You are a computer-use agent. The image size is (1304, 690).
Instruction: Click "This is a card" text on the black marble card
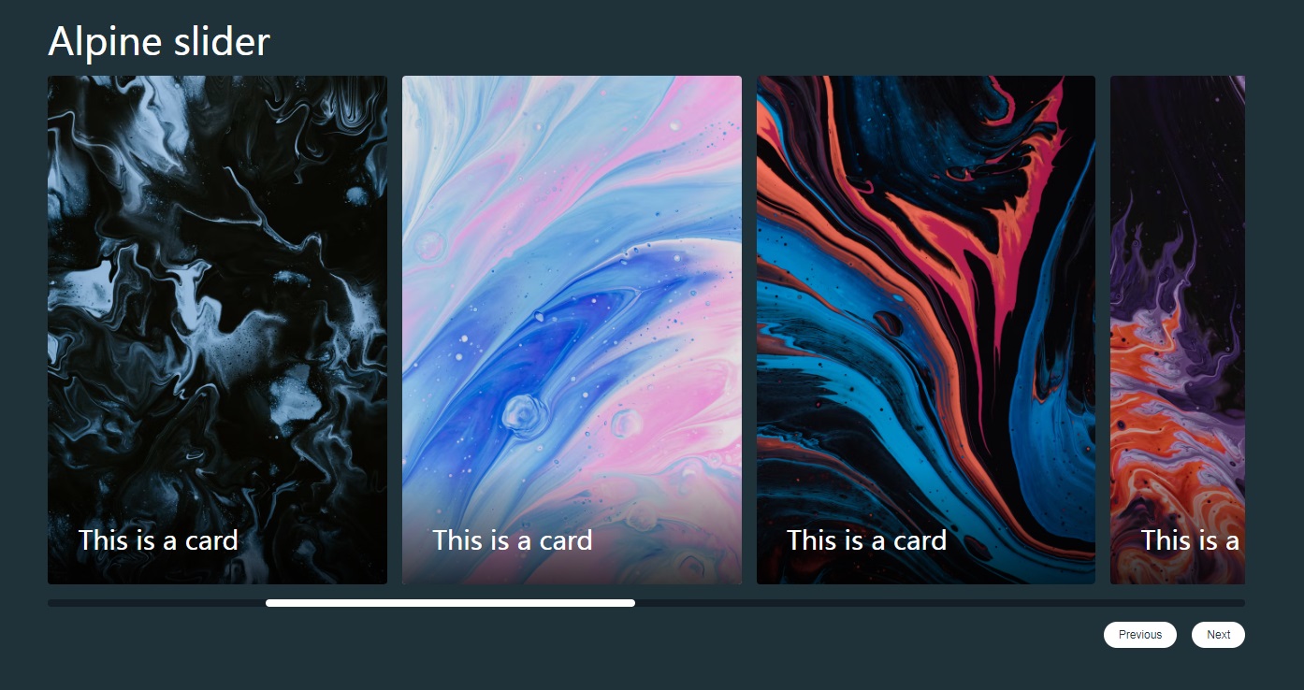point(158,539)
